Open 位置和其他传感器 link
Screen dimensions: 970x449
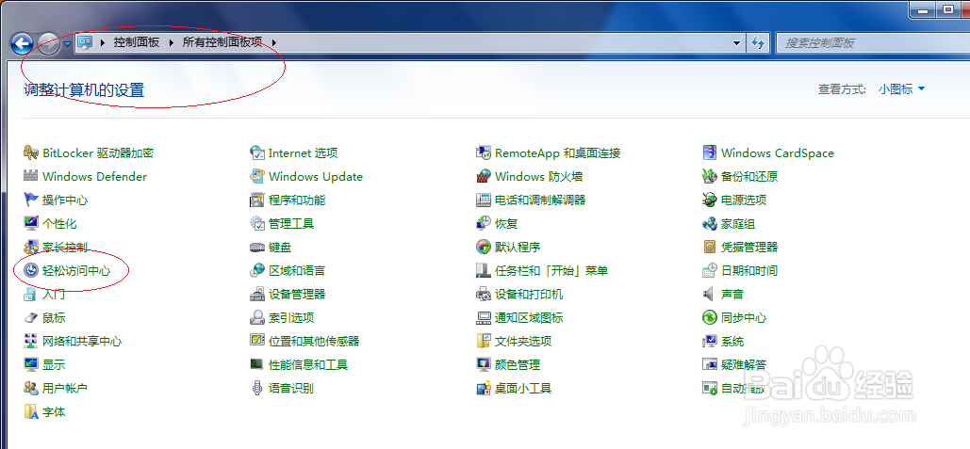(314, 341)
